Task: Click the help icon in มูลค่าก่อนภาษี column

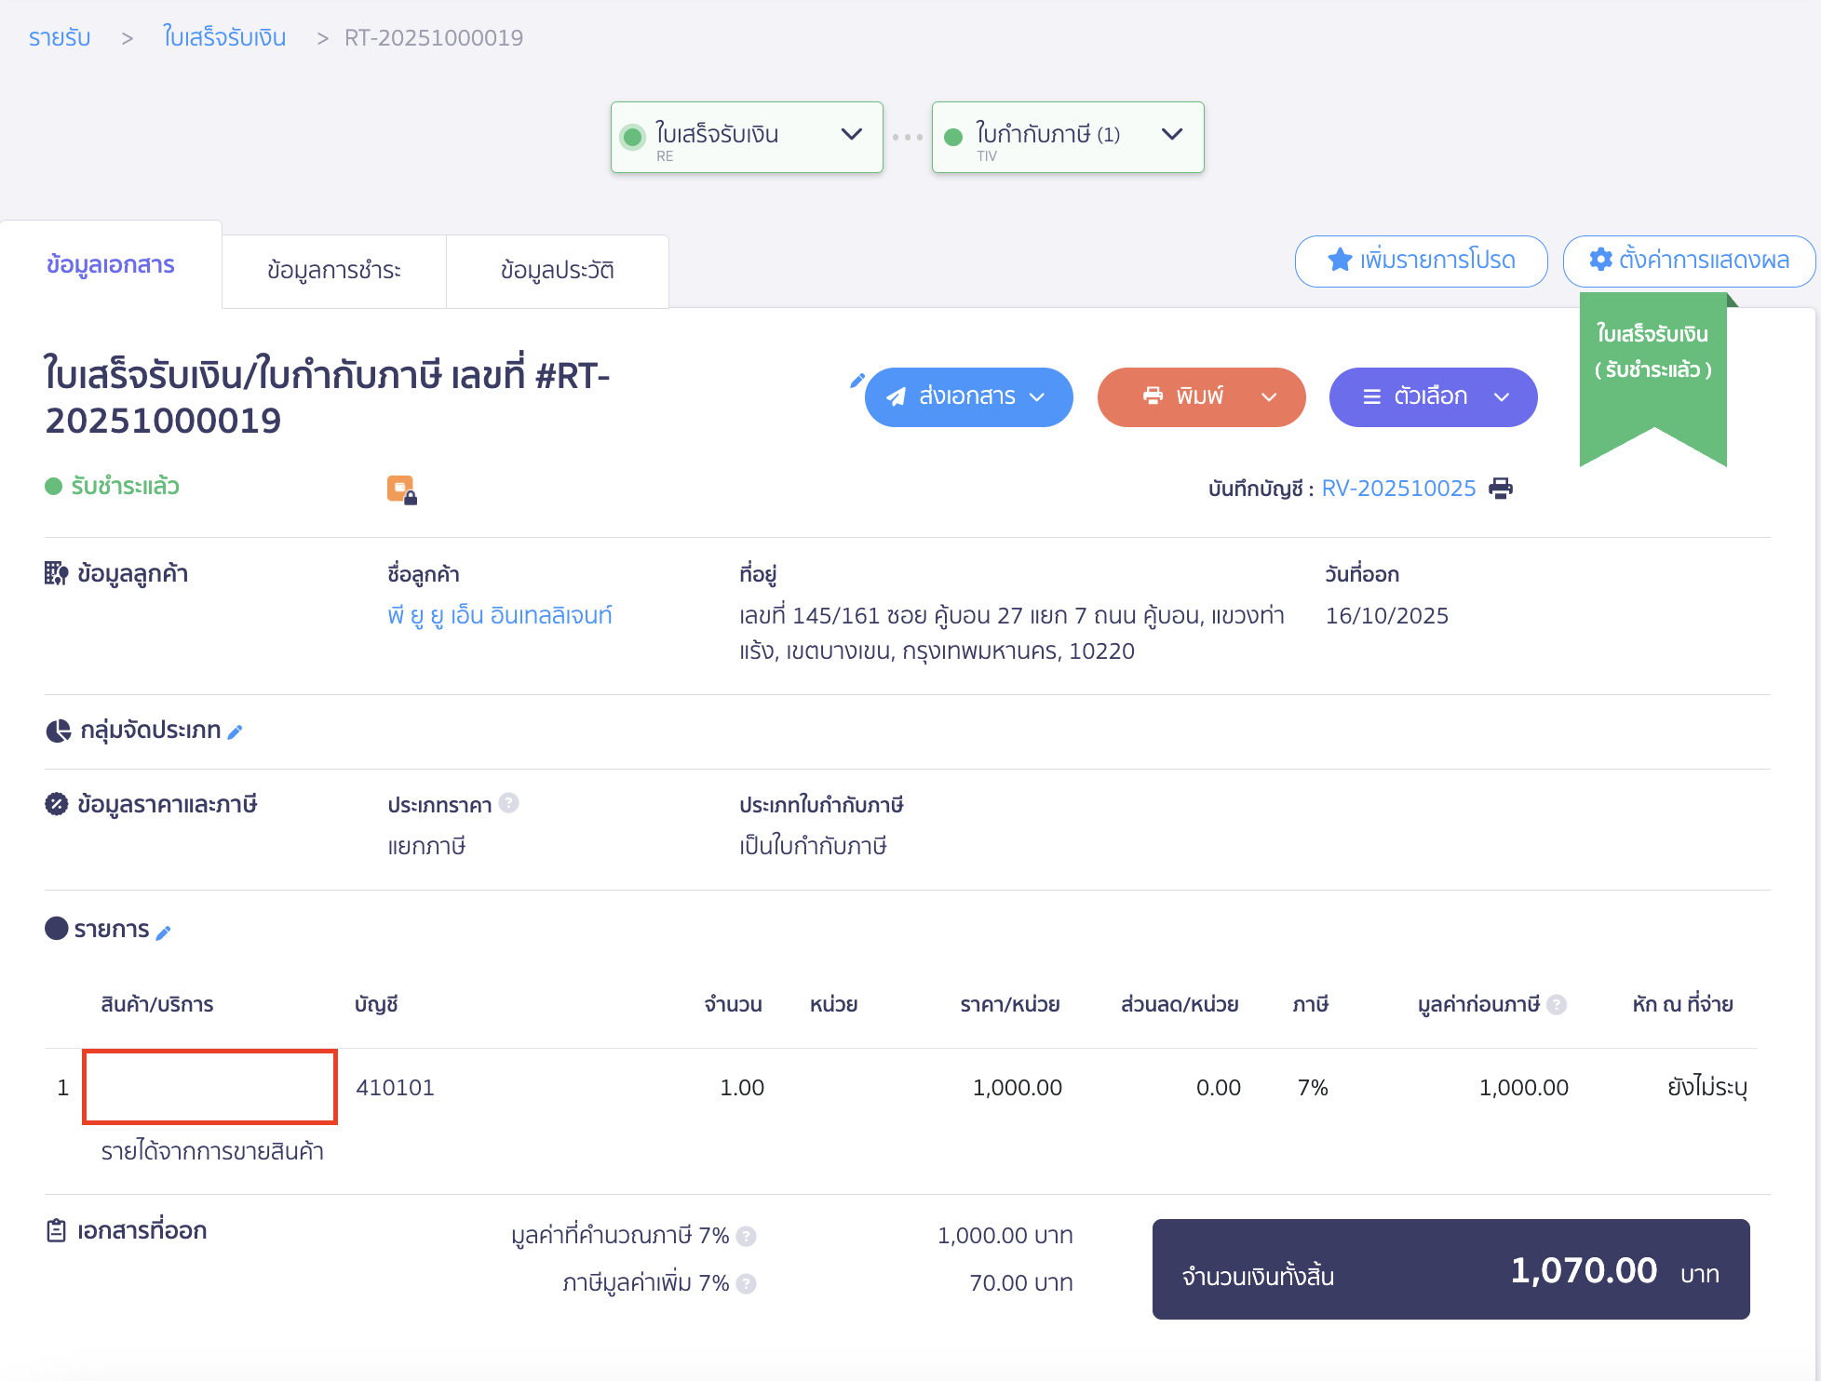Action: pos(1557,1004)
